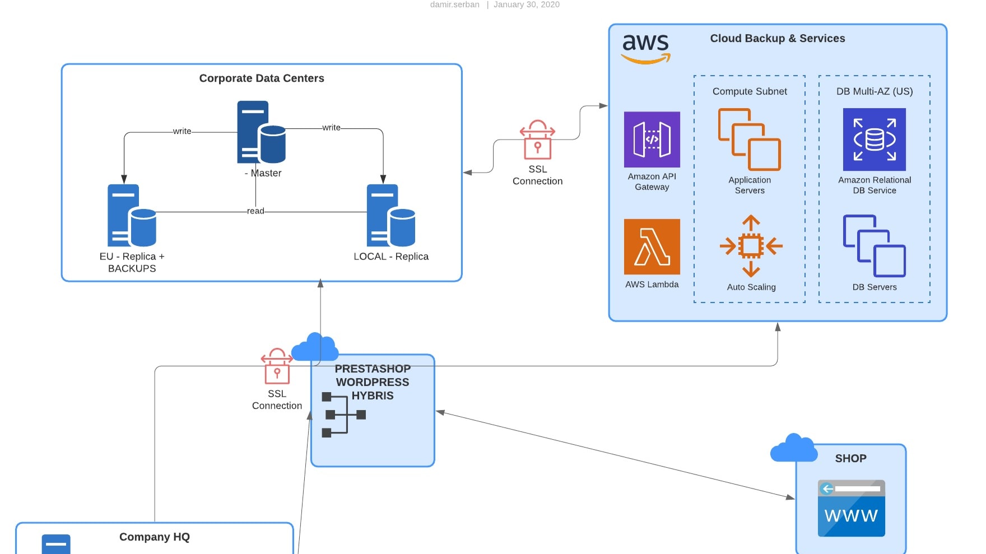The image size is (986, 554).
Task: Click the Amazon Relational DB Service label
Action: 875,185
